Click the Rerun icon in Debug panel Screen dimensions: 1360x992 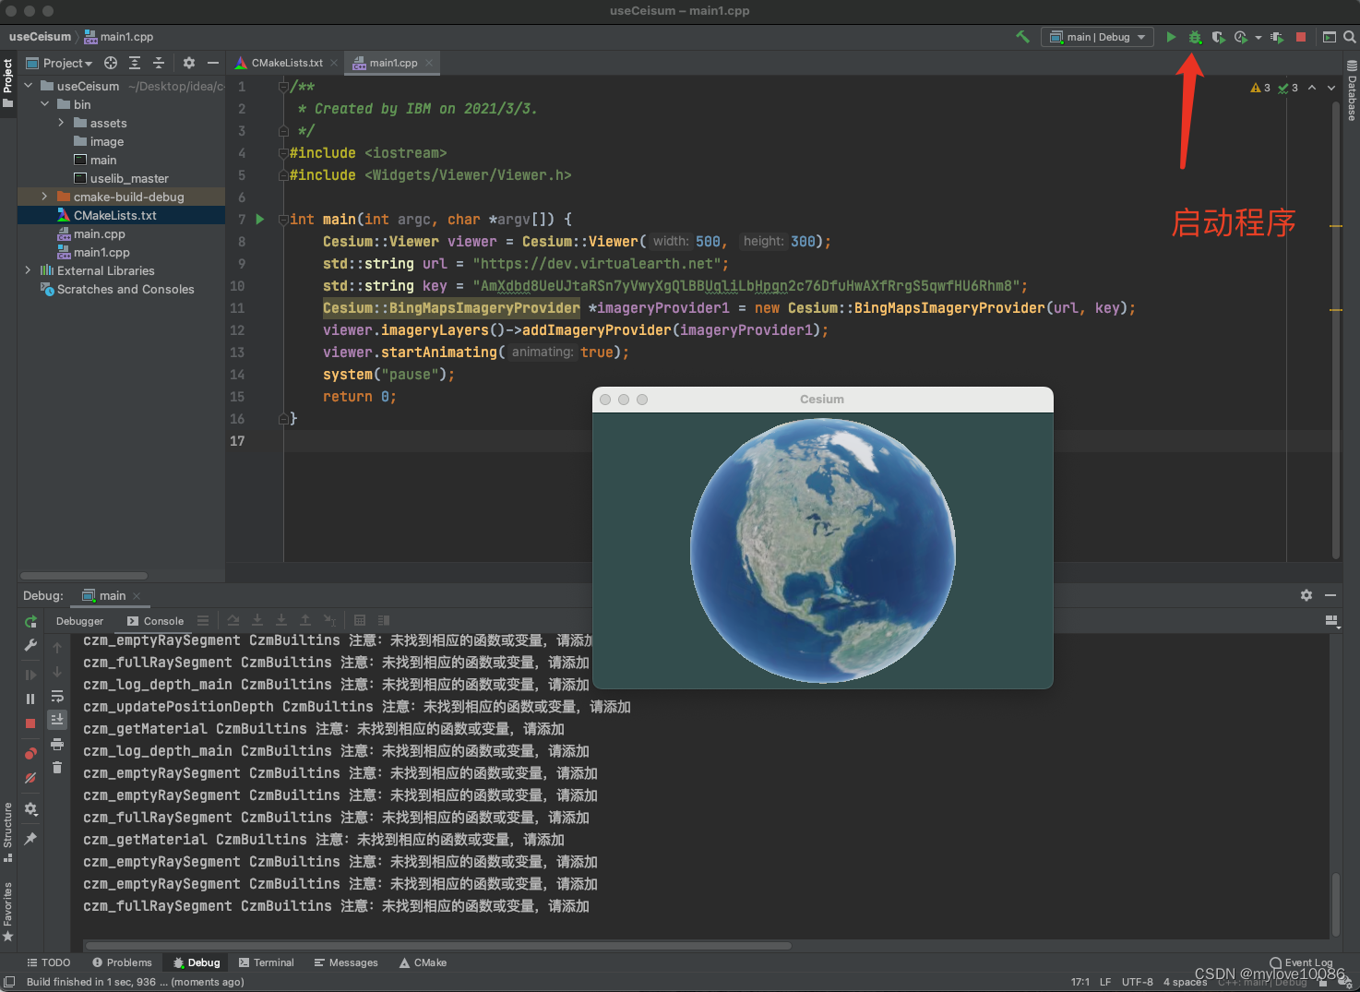coord(30,622)
